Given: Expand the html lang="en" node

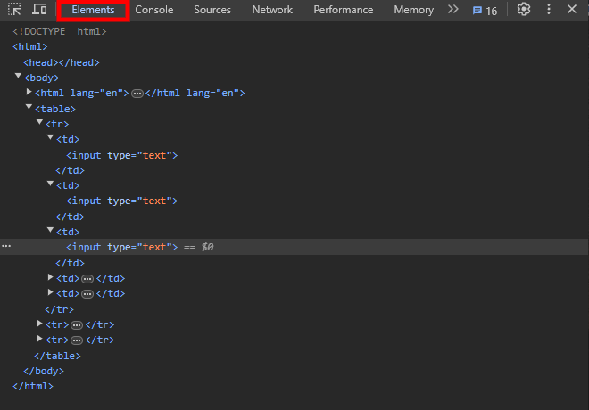Looking at the screenshot, I should point(29,93).
